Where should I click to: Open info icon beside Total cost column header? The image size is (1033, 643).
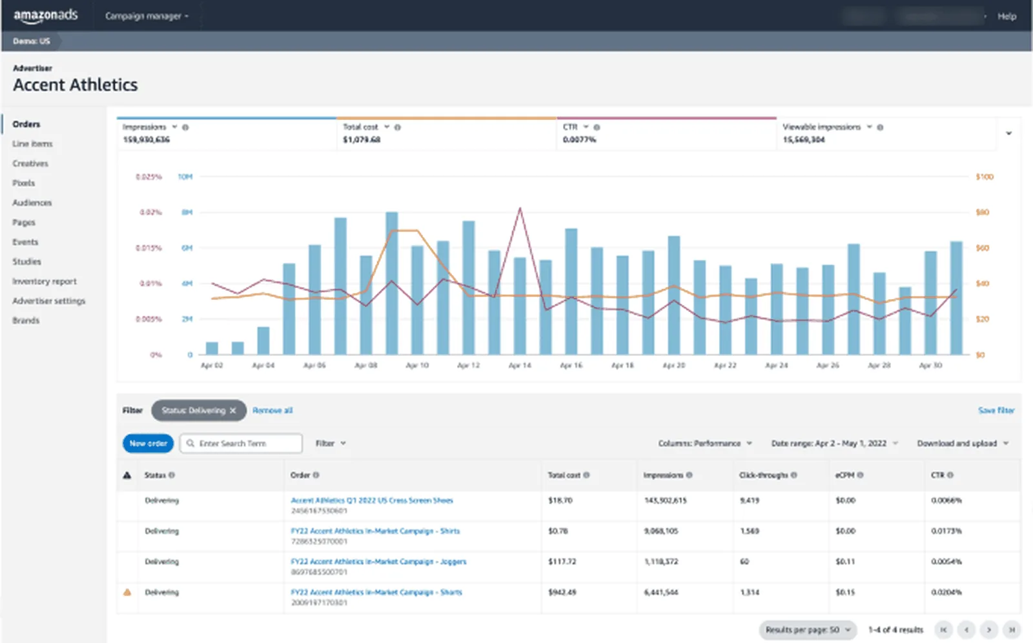click(586, 475)
